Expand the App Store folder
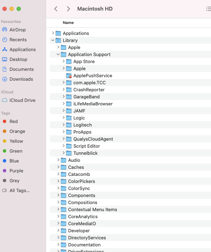The width and height of the screenshot is (211, 252). tap(64, 61)
